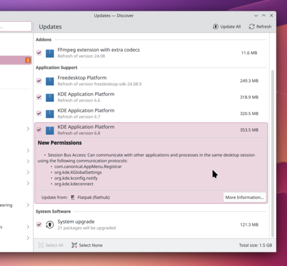Click the updates list vertical scrollbar
Image resolution: width=287 pixels, height=266 pixels.
click(x=273, y=153)
